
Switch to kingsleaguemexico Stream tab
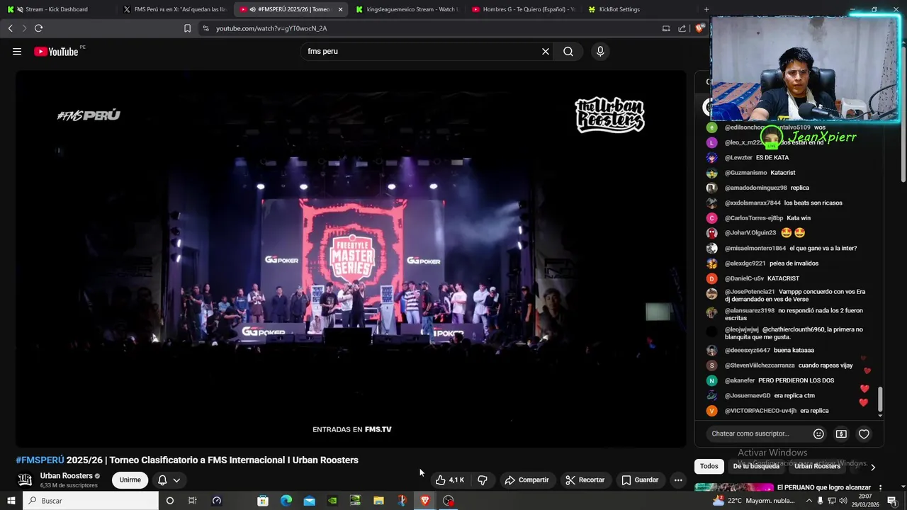click(x=407, y=9)
